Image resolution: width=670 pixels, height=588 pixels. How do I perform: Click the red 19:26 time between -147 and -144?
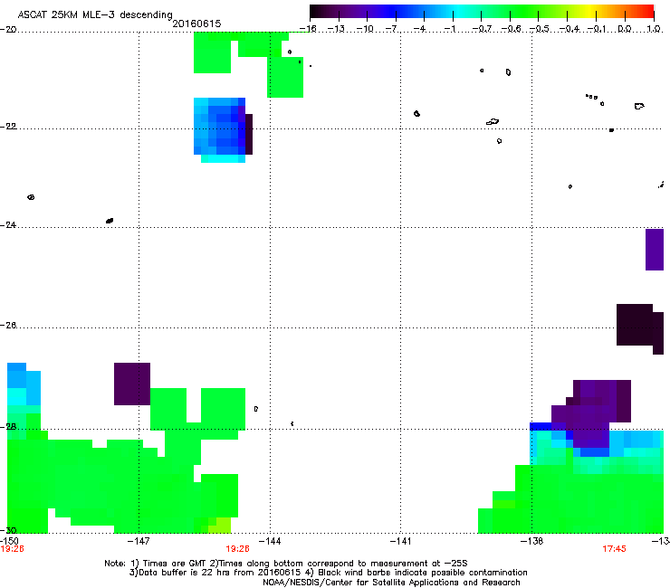tap(237, 549)
